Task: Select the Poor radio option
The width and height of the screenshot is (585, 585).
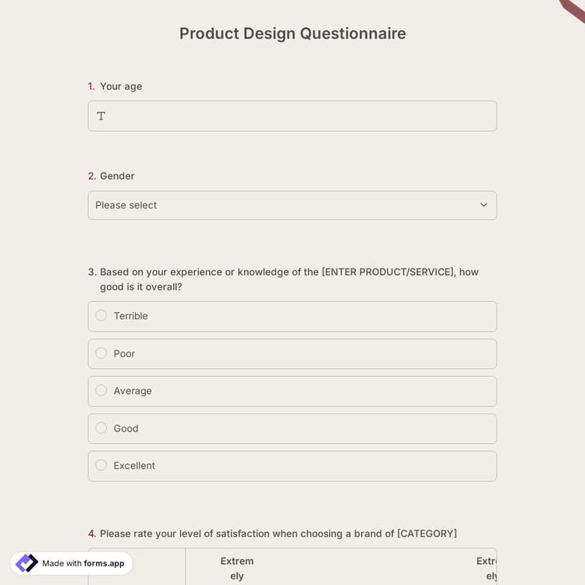Action: pos(101,353)
